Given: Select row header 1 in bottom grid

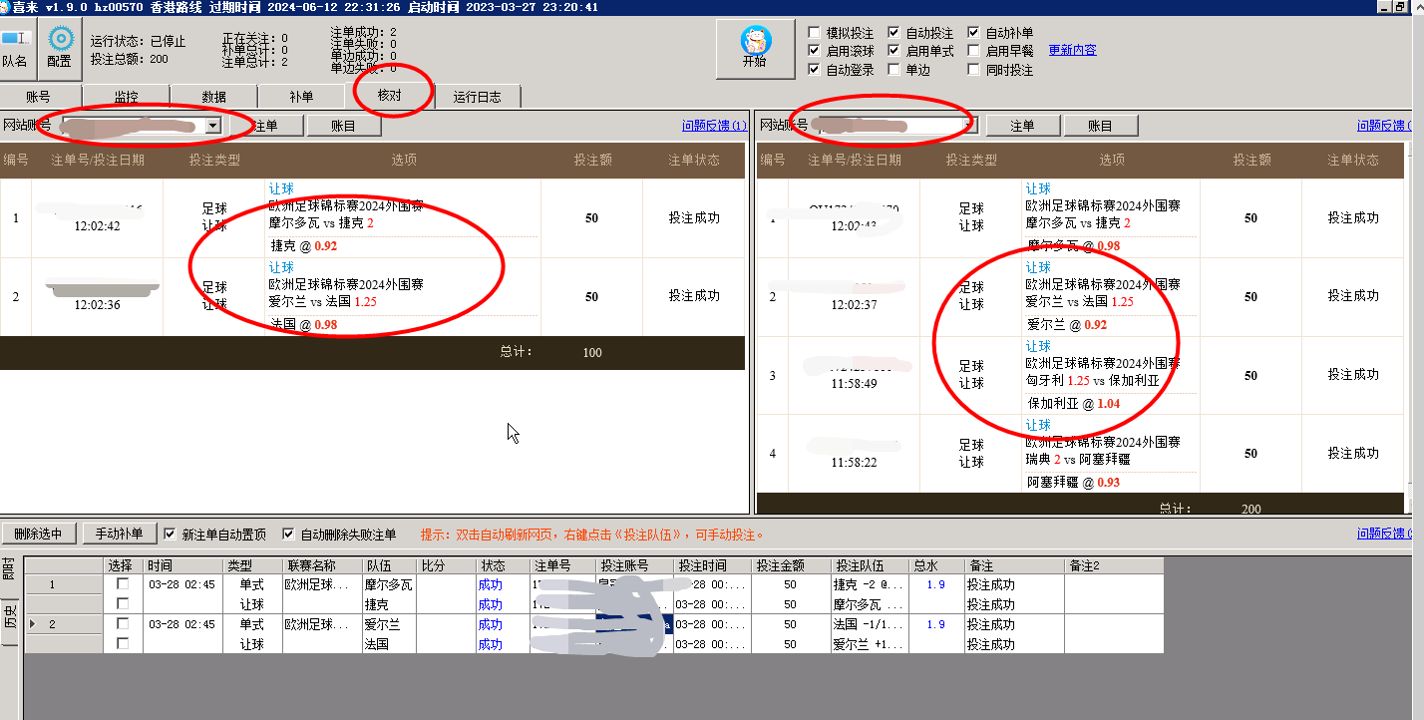Looking at the screenshot, I should point(64,584).
